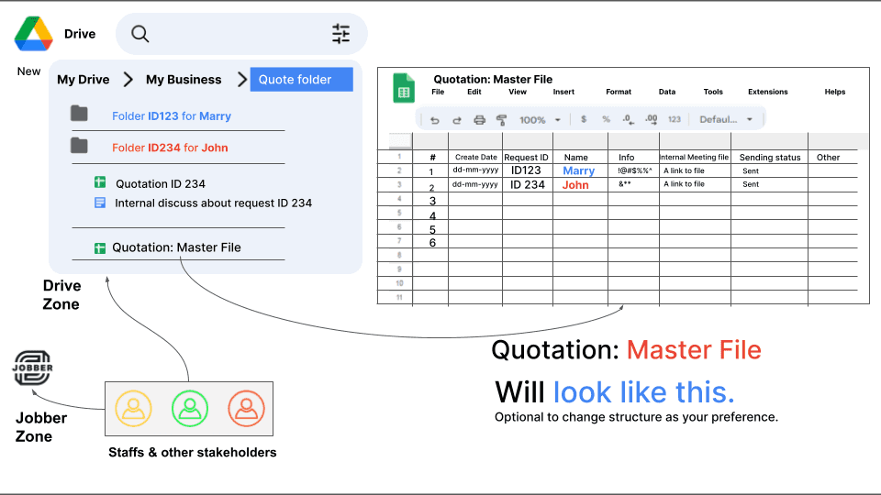881x495 pixels.
Task: Open search filter options icon
Action: [x=340, y=34]
